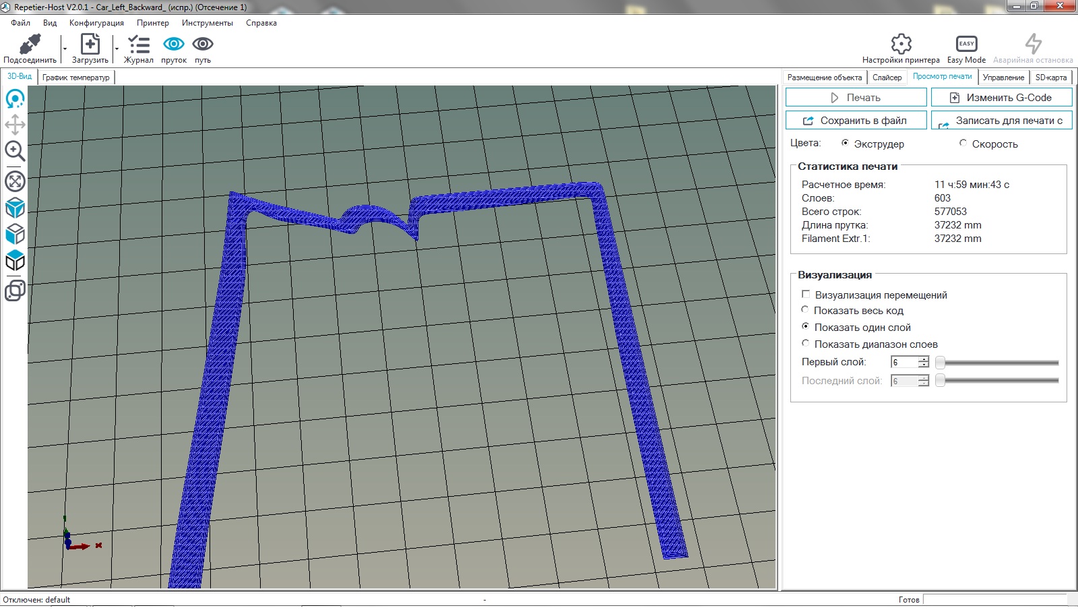
Task: Select the move view tool
Action: 15,125
